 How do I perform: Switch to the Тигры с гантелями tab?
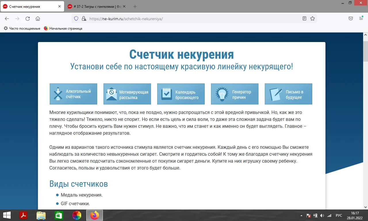coord(95,6)
